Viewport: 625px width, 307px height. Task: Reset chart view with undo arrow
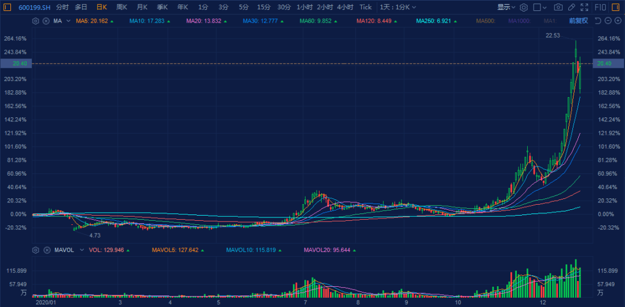(x=598, y=21)
